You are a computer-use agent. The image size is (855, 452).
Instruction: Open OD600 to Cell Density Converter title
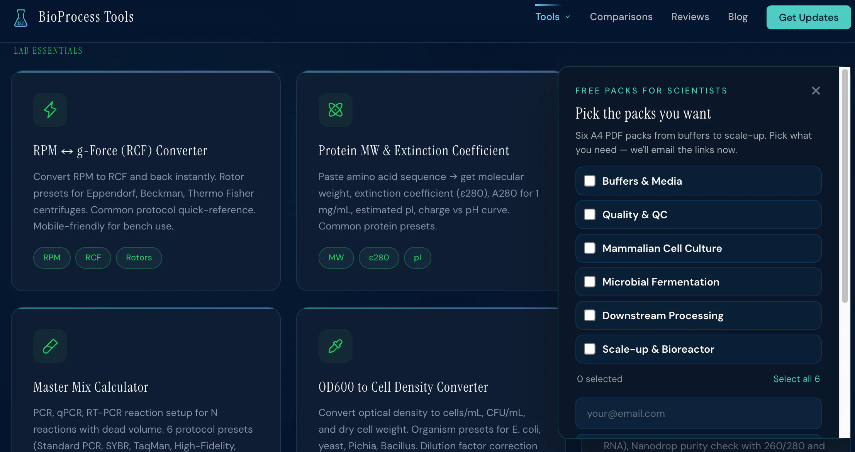click(403, 387)
